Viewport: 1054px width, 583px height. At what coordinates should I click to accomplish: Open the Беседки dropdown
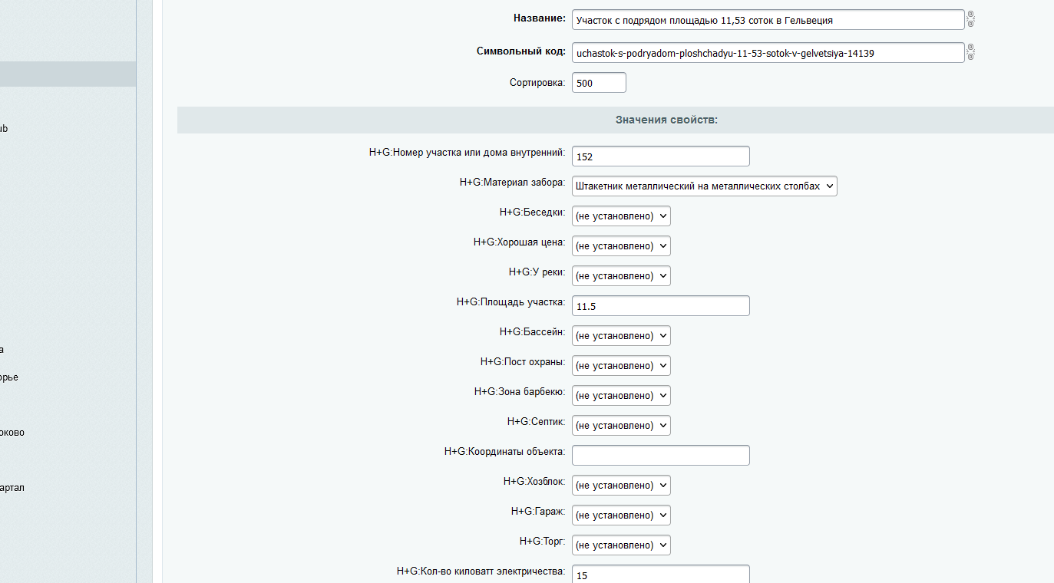pos(621,216)
